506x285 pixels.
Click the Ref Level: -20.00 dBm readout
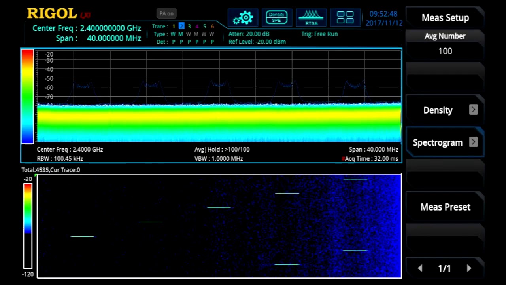(x=257, y=42)
